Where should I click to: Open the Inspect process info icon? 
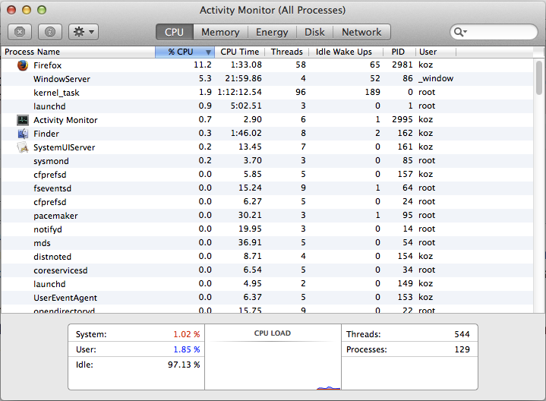[50, 32]
